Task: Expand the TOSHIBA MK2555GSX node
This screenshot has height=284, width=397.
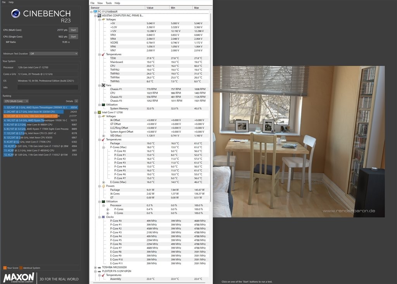Action: [95, 267]
